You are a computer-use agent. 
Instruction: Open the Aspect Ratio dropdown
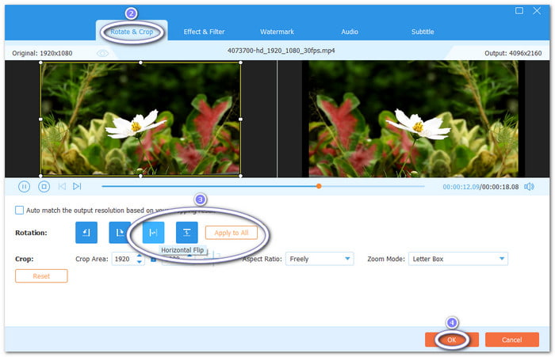(x=320, y=259)
